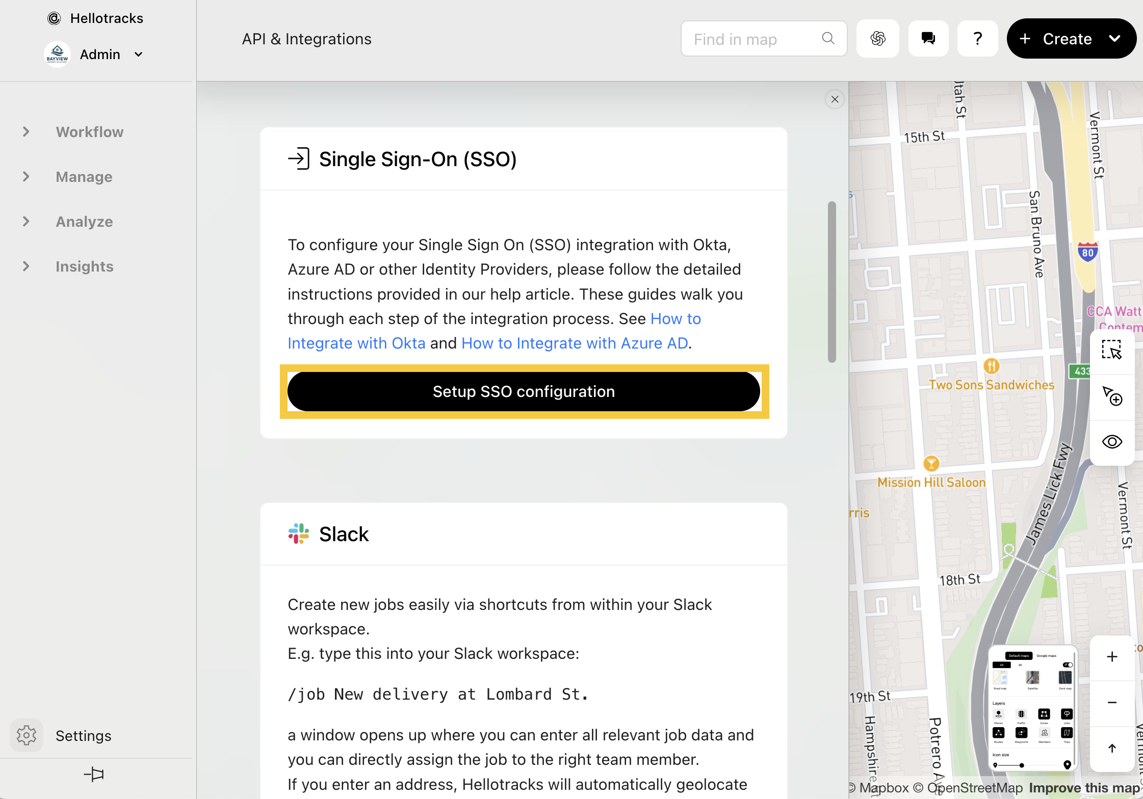The height and width of the screenshot is (799, 1143).
Task: Click the Slack section heading
Action: pos(344,534)
